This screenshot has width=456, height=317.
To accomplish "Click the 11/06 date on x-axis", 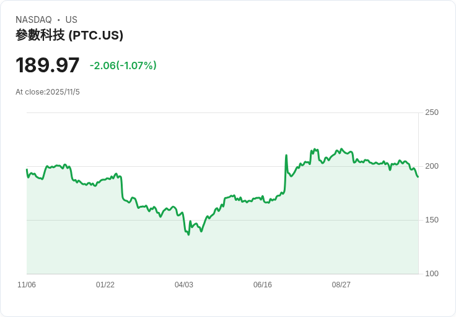I will click(27, 285).
